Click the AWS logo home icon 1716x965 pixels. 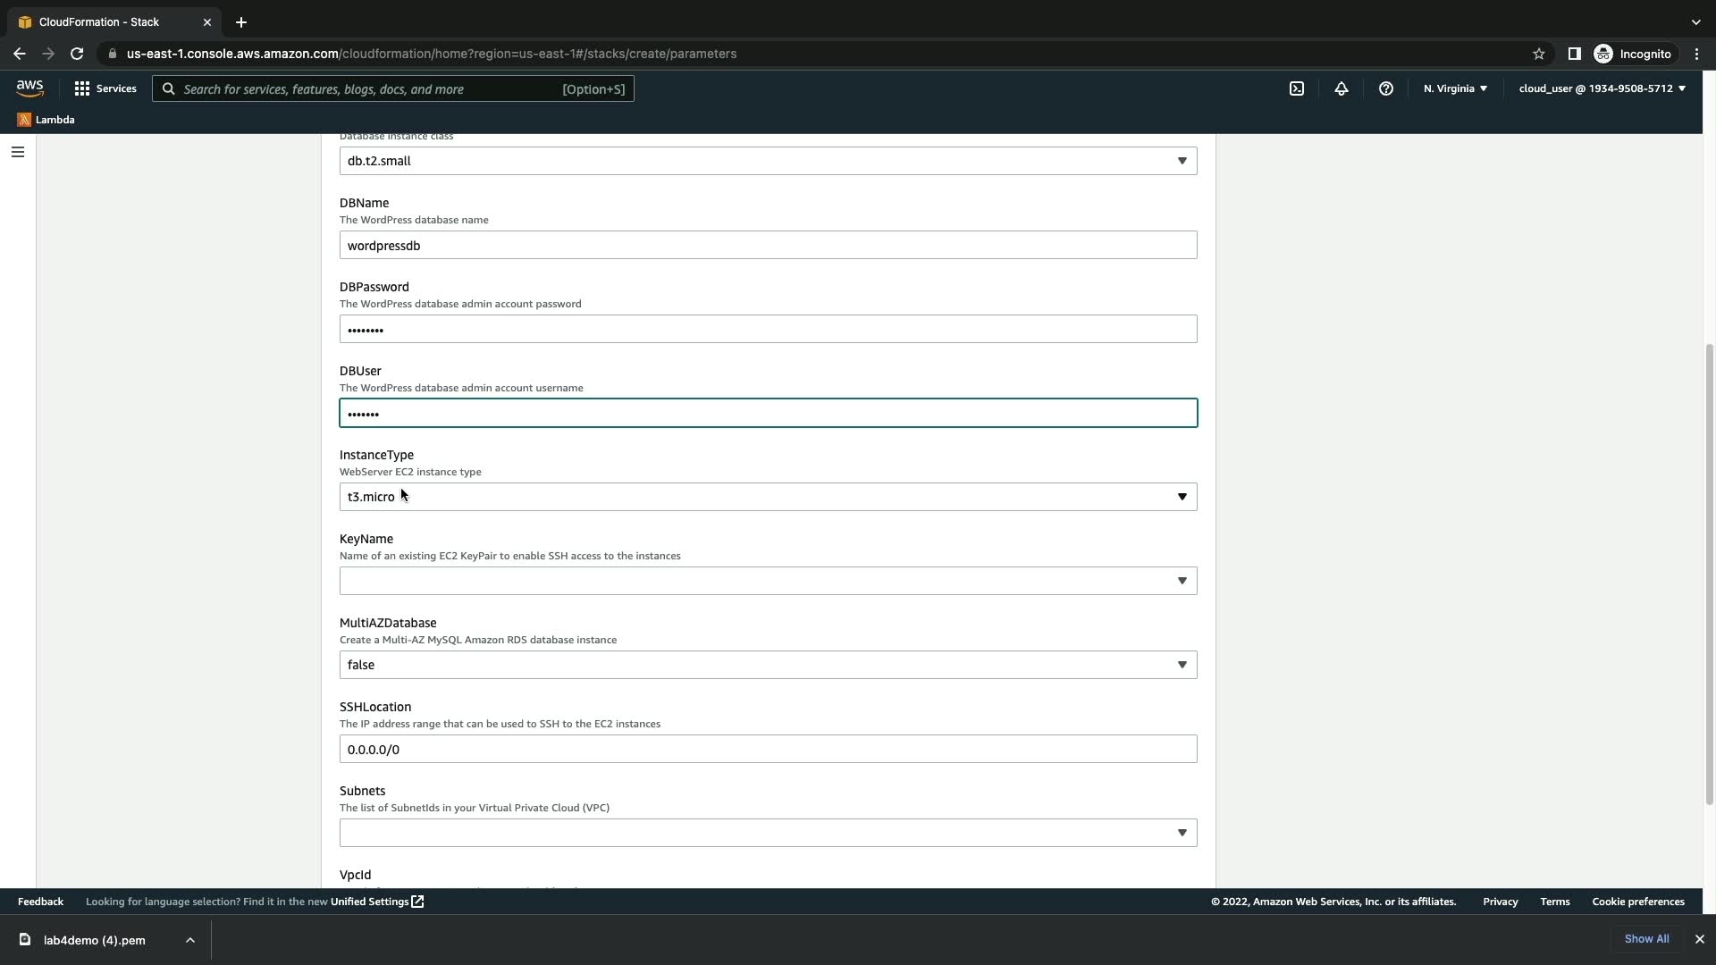point(29,88)
